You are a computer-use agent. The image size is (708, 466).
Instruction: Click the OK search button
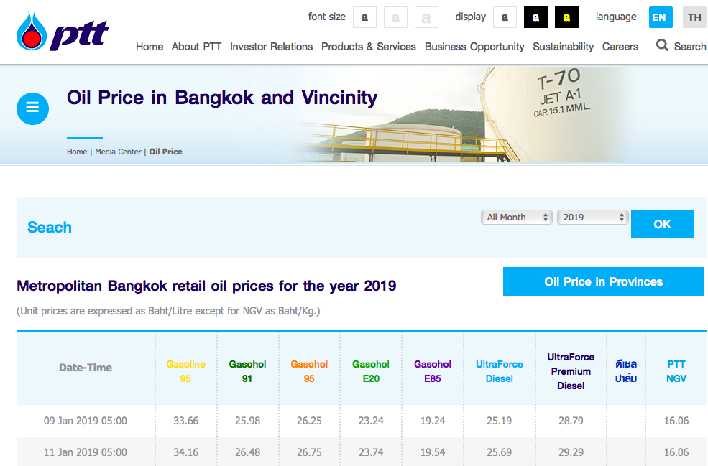click(x=662, y=224)
